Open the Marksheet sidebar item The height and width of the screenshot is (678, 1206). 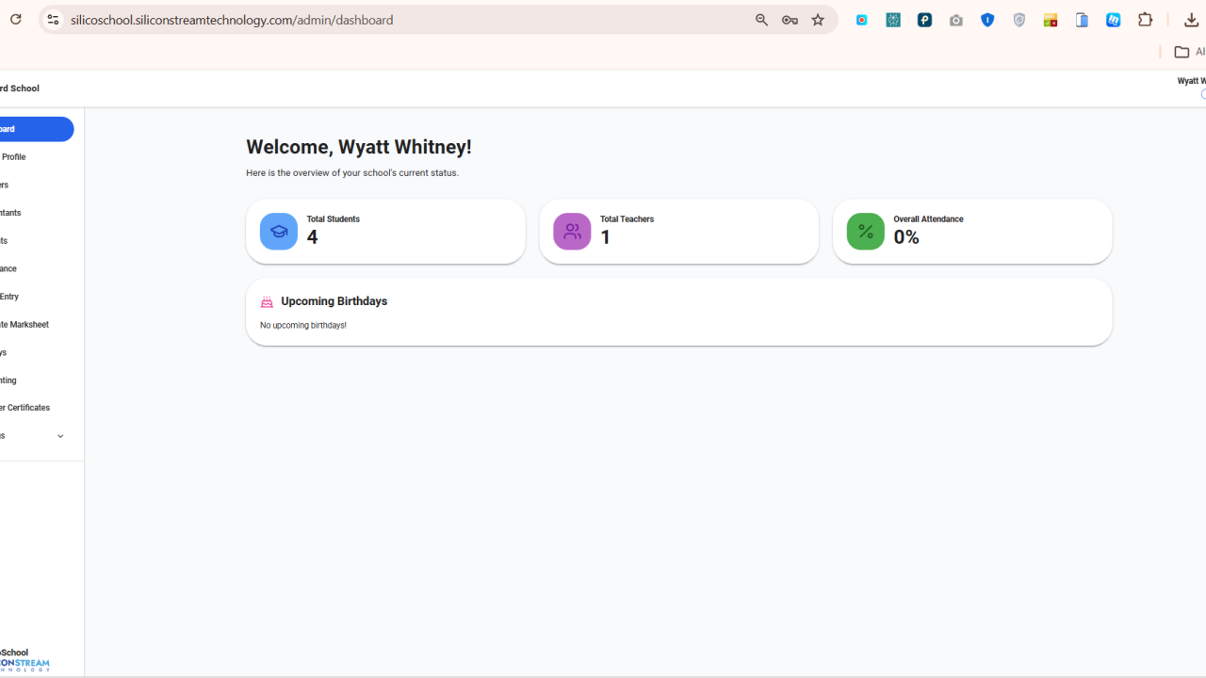coord(36,325)
